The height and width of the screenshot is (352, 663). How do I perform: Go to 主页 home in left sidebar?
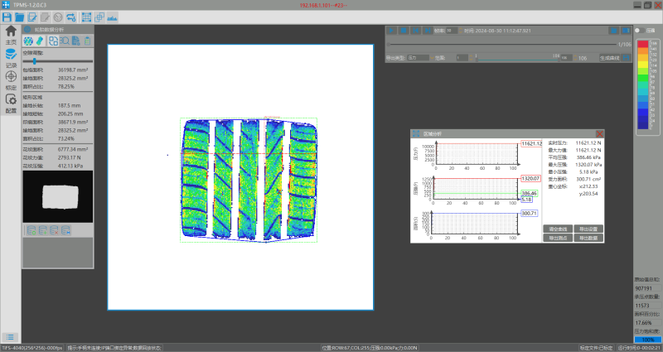(11, 35)
